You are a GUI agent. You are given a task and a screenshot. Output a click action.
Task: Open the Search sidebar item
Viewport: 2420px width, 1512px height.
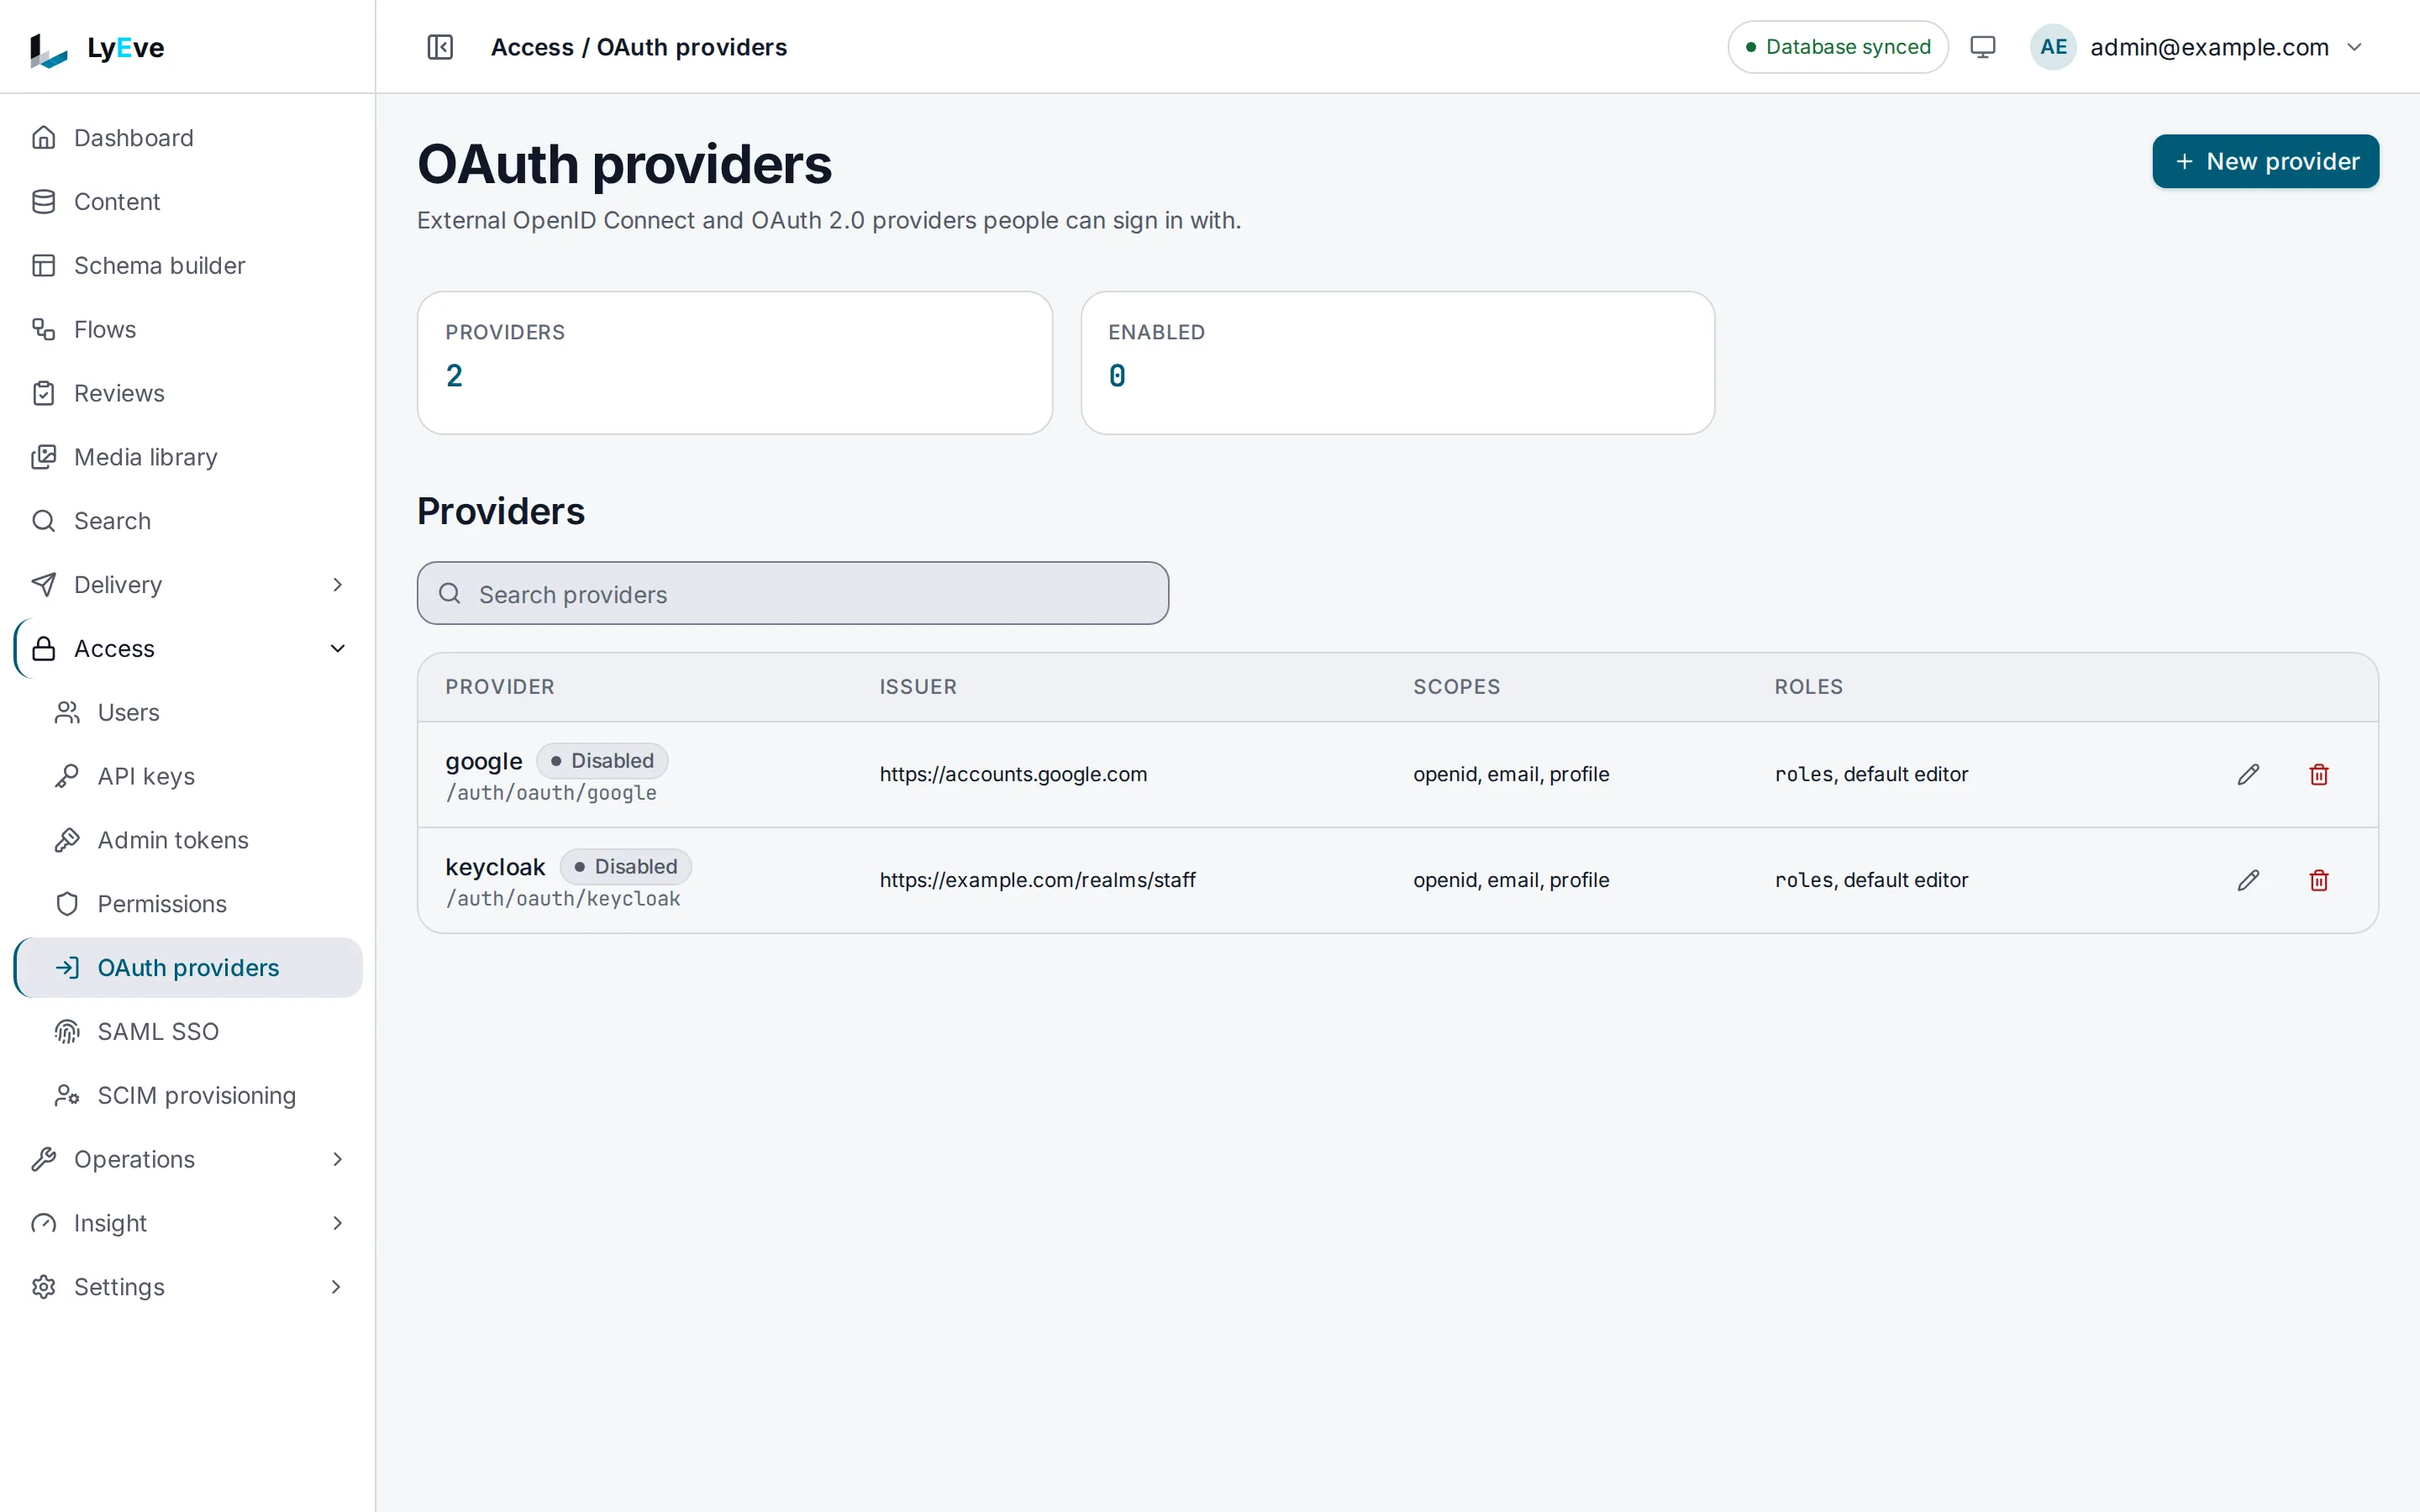188,521
